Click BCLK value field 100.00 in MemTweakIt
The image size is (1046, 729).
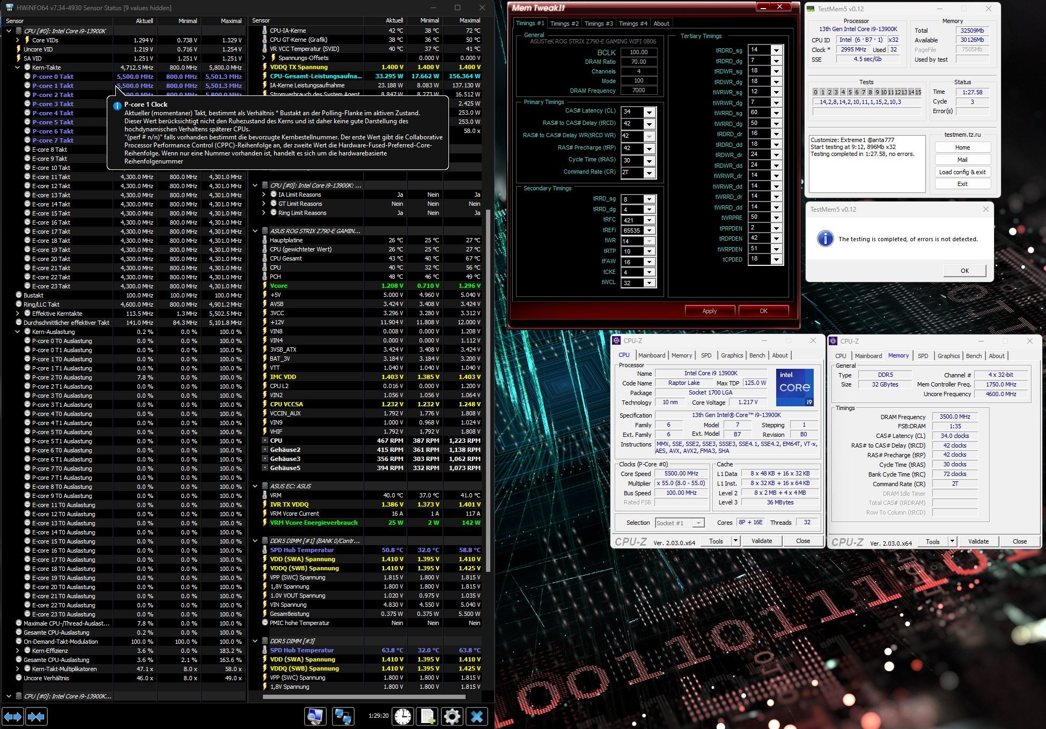638,52
